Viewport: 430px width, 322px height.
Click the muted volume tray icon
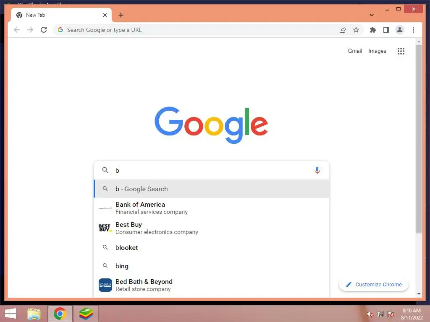tap(370, 314)
